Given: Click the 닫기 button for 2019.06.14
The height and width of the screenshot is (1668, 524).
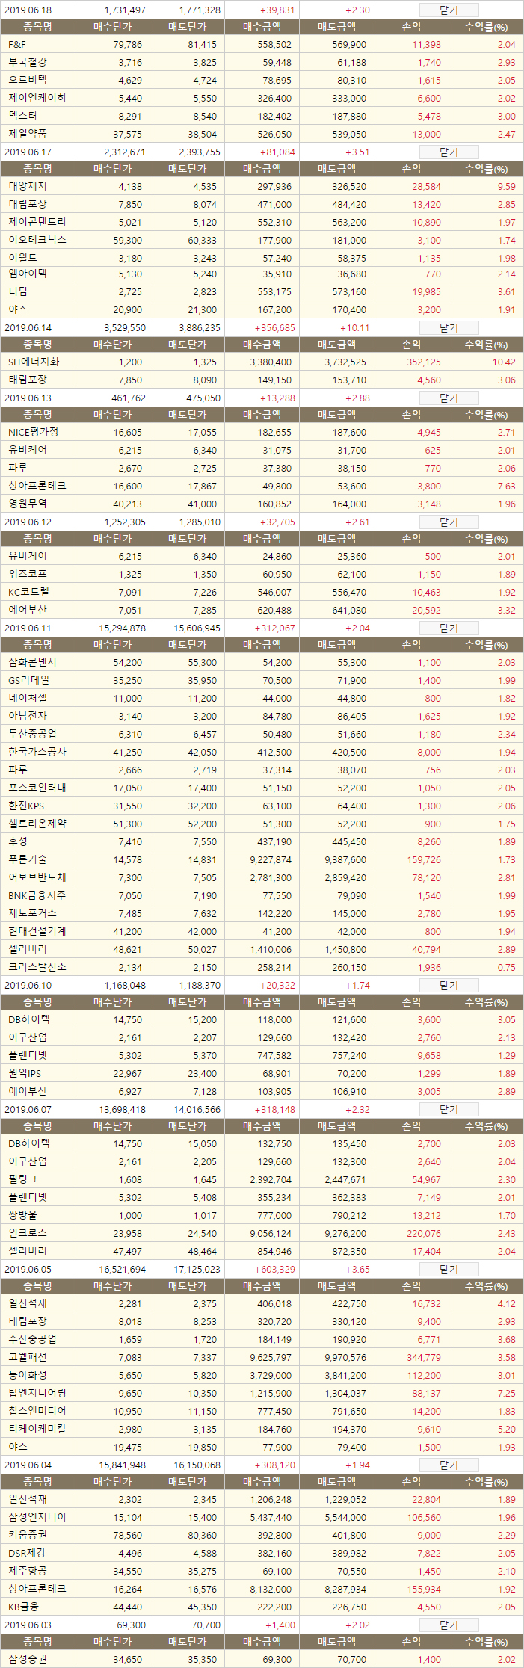Looking at the screenshot, I should (x=449, y=328).
